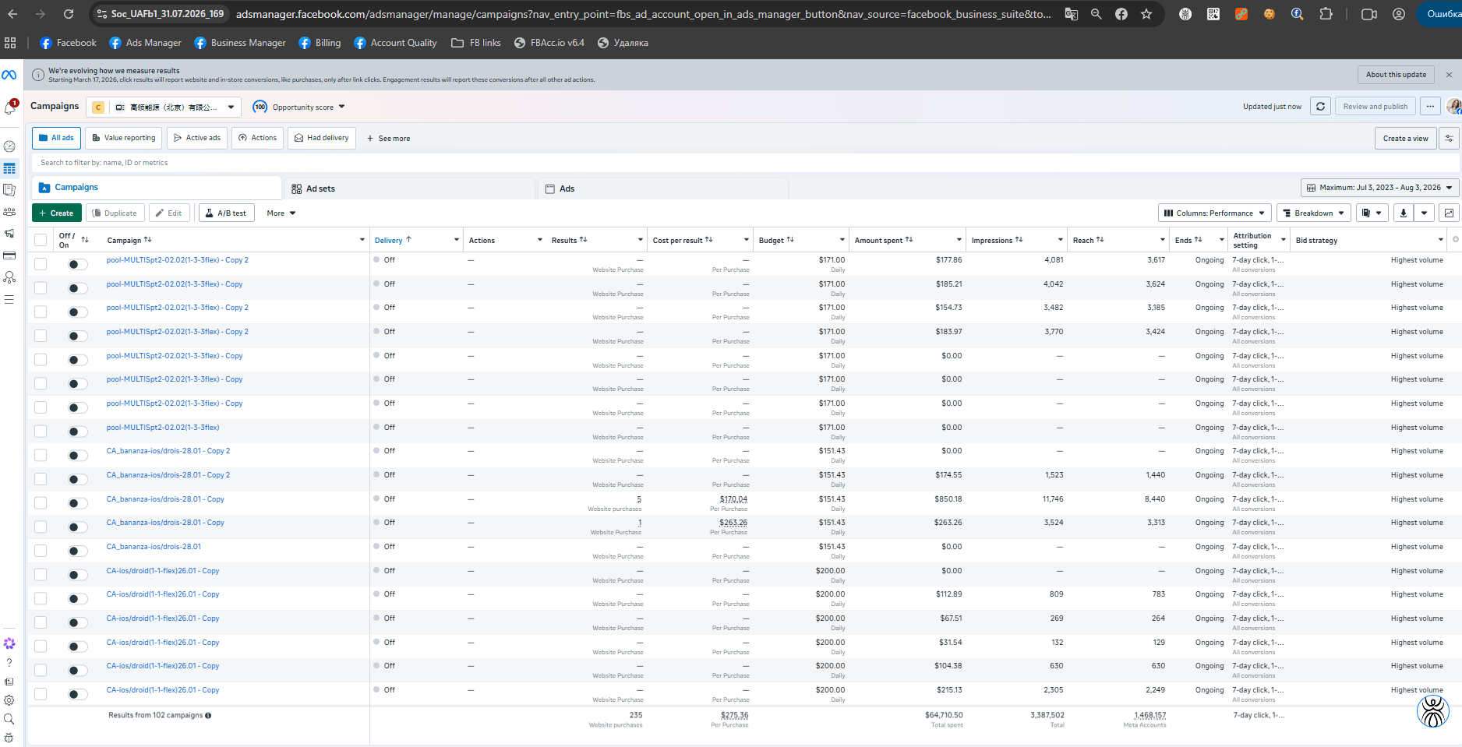Open view customization sliders icon
Viewport: 1462px width, 747px height.
(1449, 139)
